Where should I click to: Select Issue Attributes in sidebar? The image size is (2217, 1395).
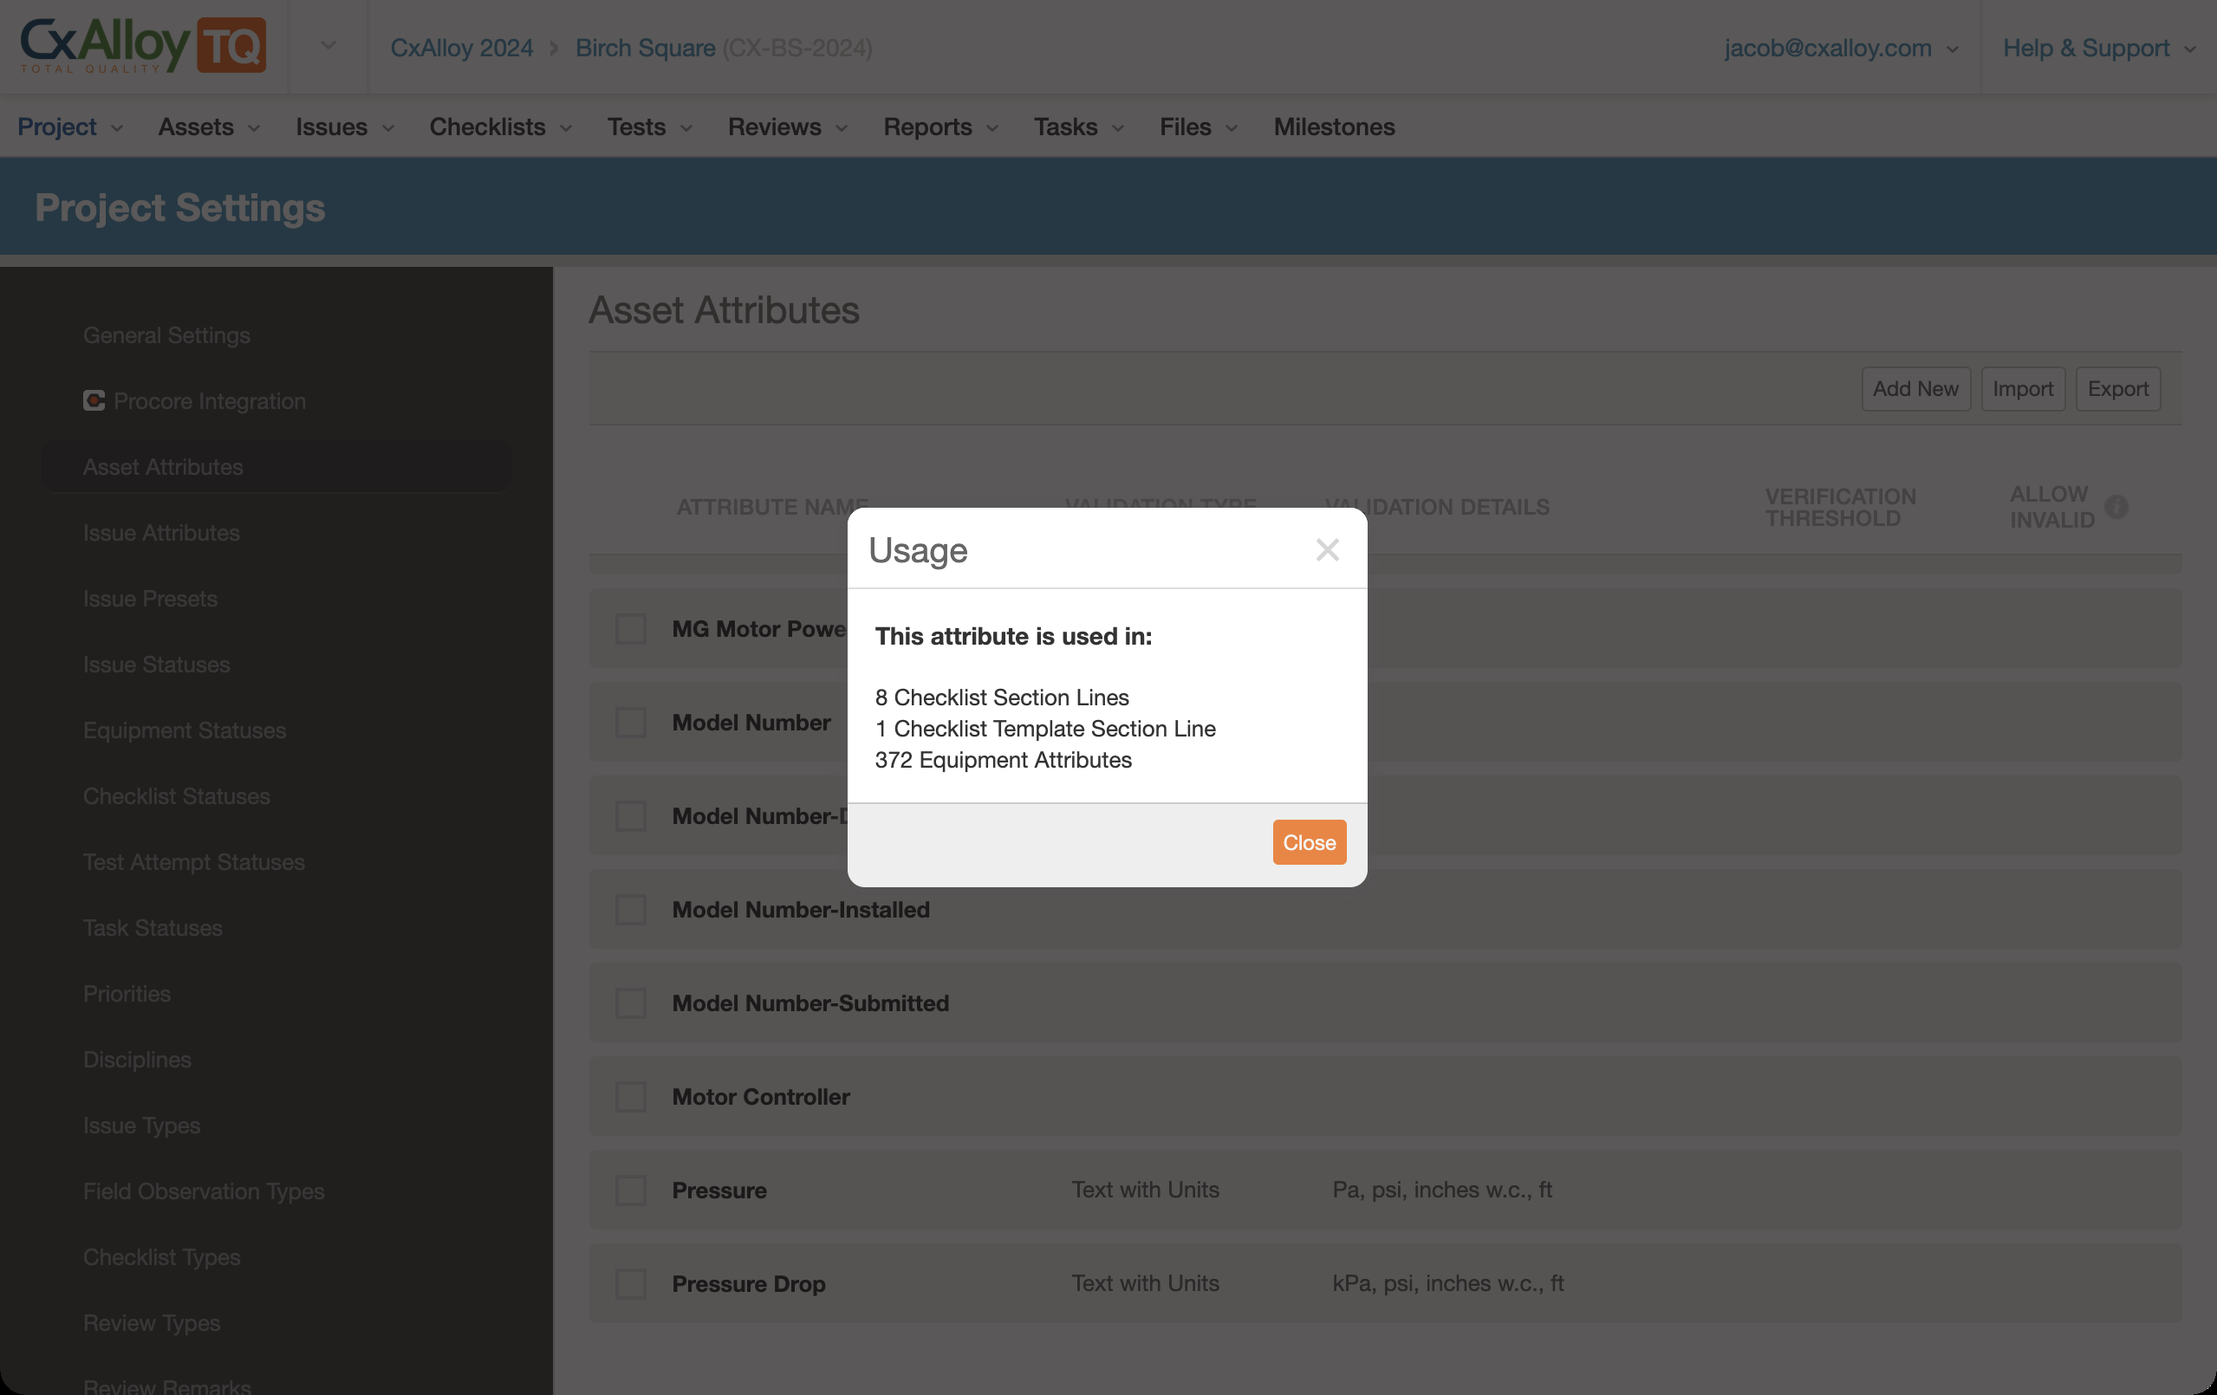161,533
